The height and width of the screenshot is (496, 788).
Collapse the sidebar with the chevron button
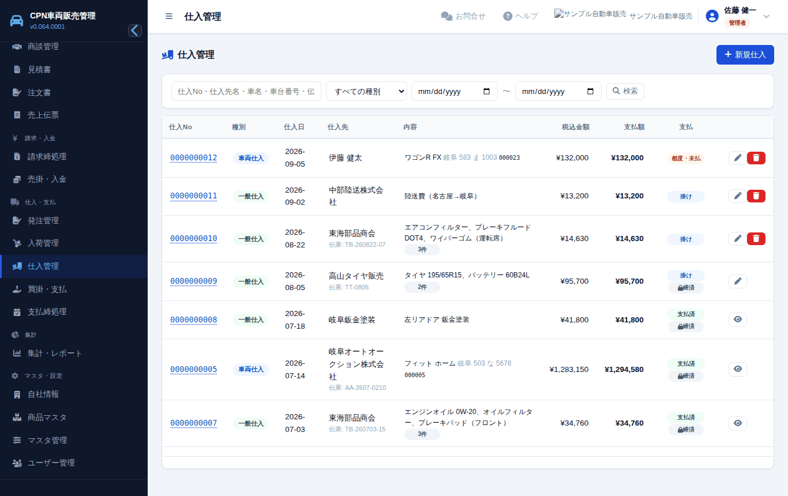[135, 31]
